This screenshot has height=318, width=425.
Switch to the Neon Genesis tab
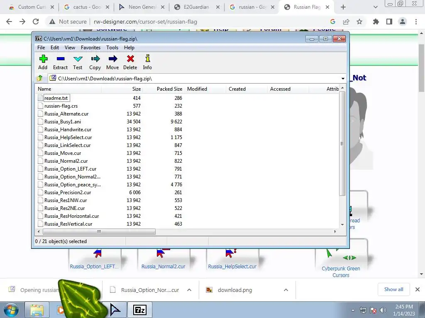click(142, 7)
